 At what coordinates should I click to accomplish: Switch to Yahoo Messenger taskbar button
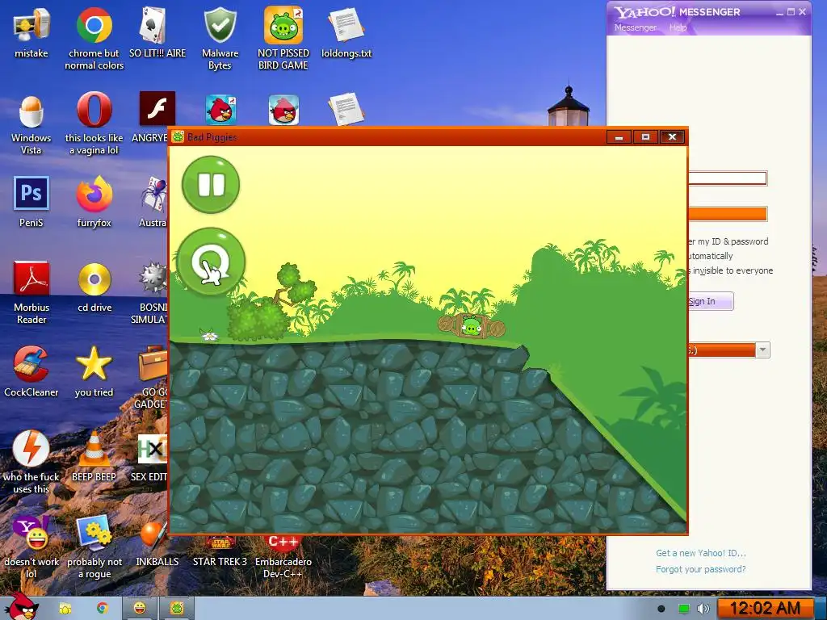(140, 609)
